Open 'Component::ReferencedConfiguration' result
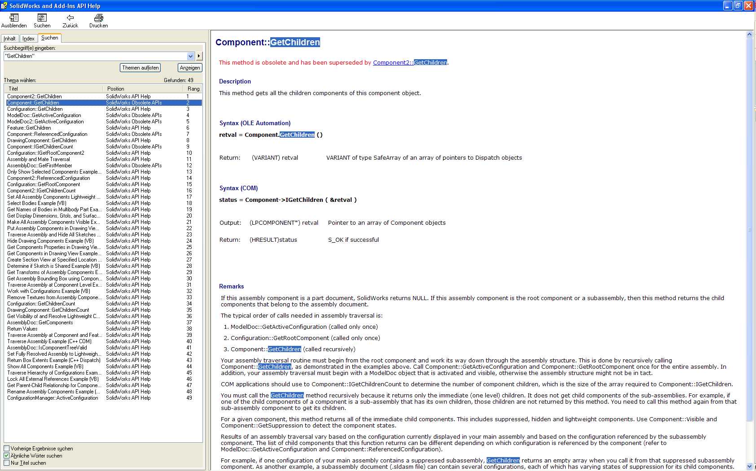The width and height of the screenshot is (756, 471). [104, 134]
